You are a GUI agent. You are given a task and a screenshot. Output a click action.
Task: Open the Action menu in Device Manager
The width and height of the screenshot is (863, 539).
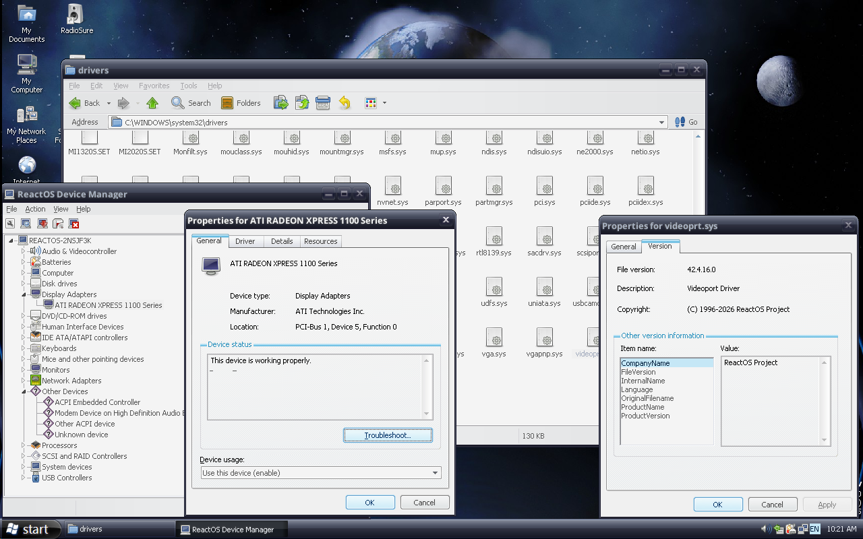pyautogui.click(x=35, y=209)
